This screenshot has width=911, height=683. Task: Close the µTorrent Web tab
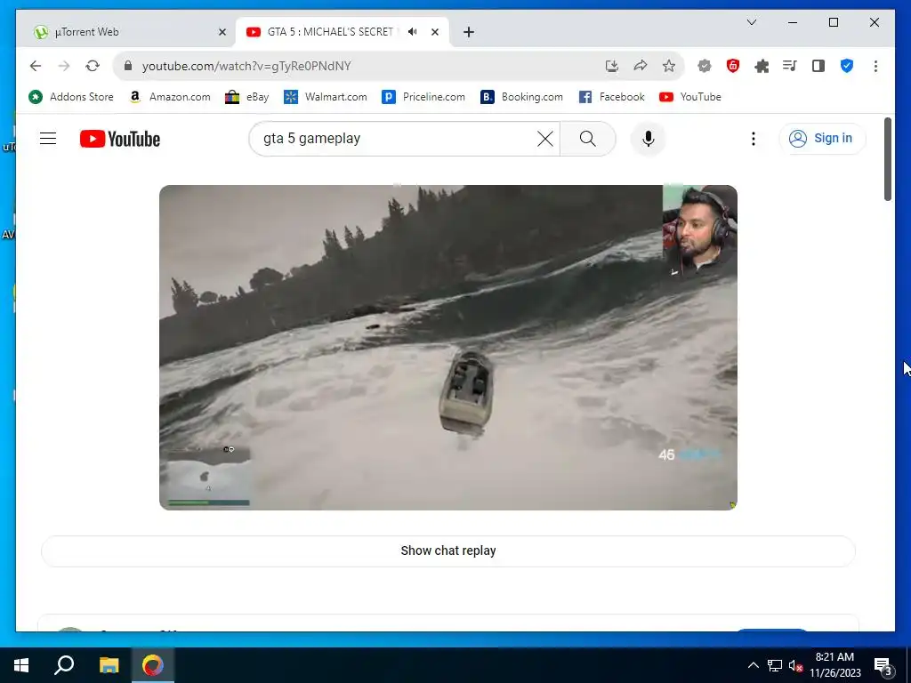(x=222, y=32)
